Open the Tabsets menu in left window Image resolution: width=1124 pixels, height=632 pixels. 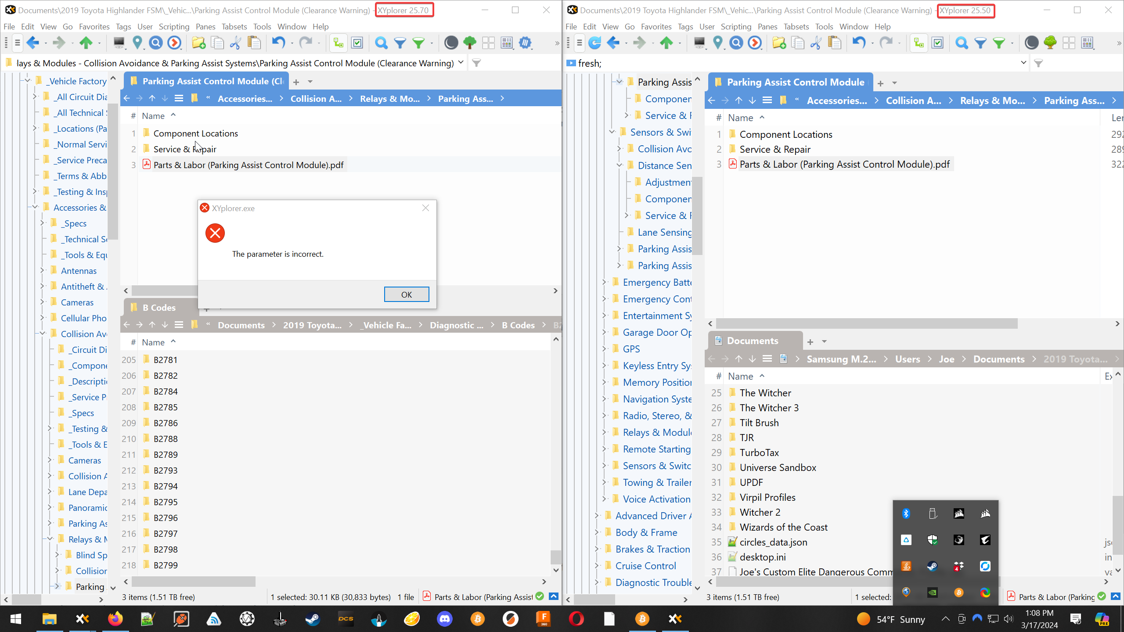[x=234, y=26]
